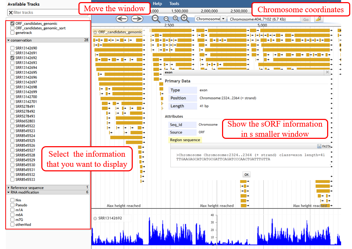Open the Help menu
352x249 pixels.
point(157,3)
